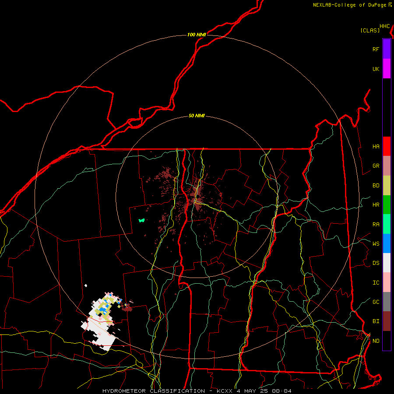Click the ND legend label
This screenshot has height=394, width=394.
pos(376,341)
